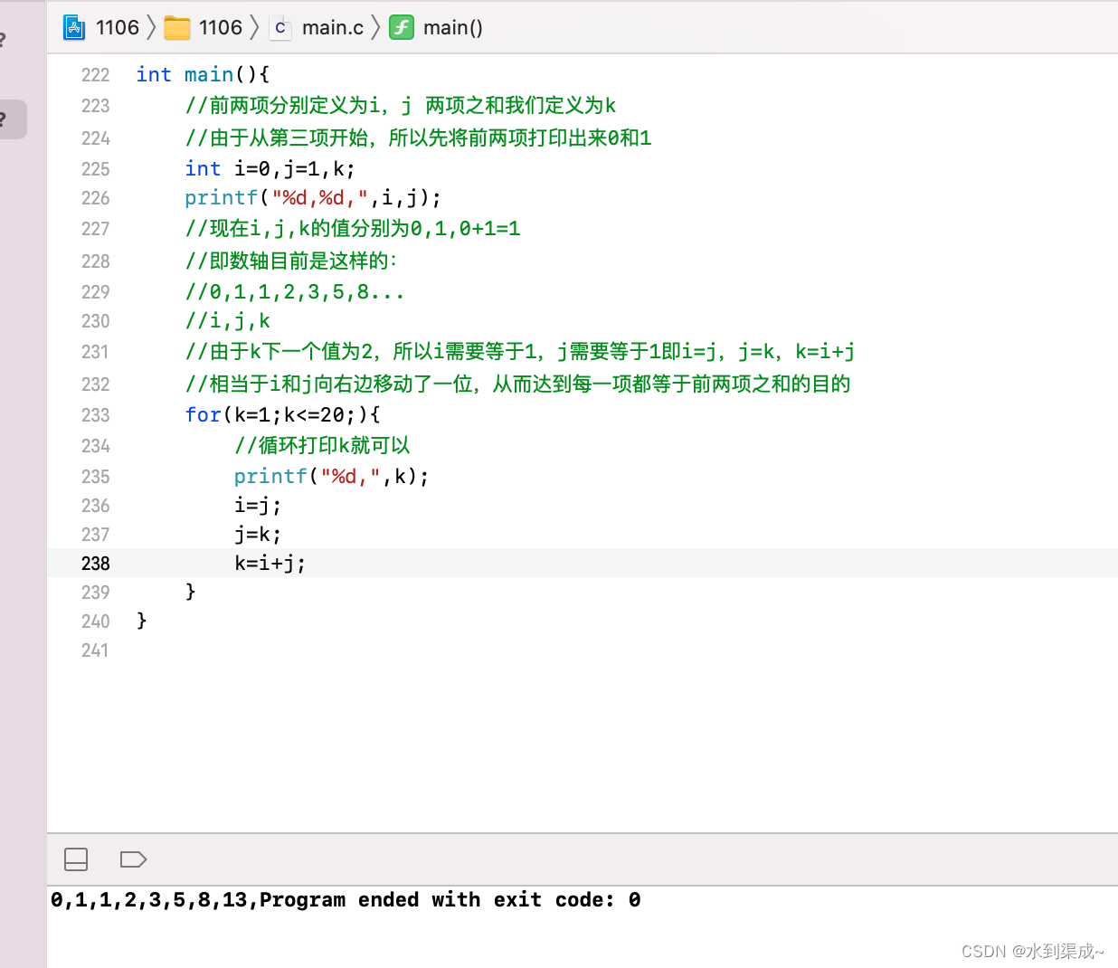Click the comment '//即数轴目前是这样的:'

coord(291,261)
